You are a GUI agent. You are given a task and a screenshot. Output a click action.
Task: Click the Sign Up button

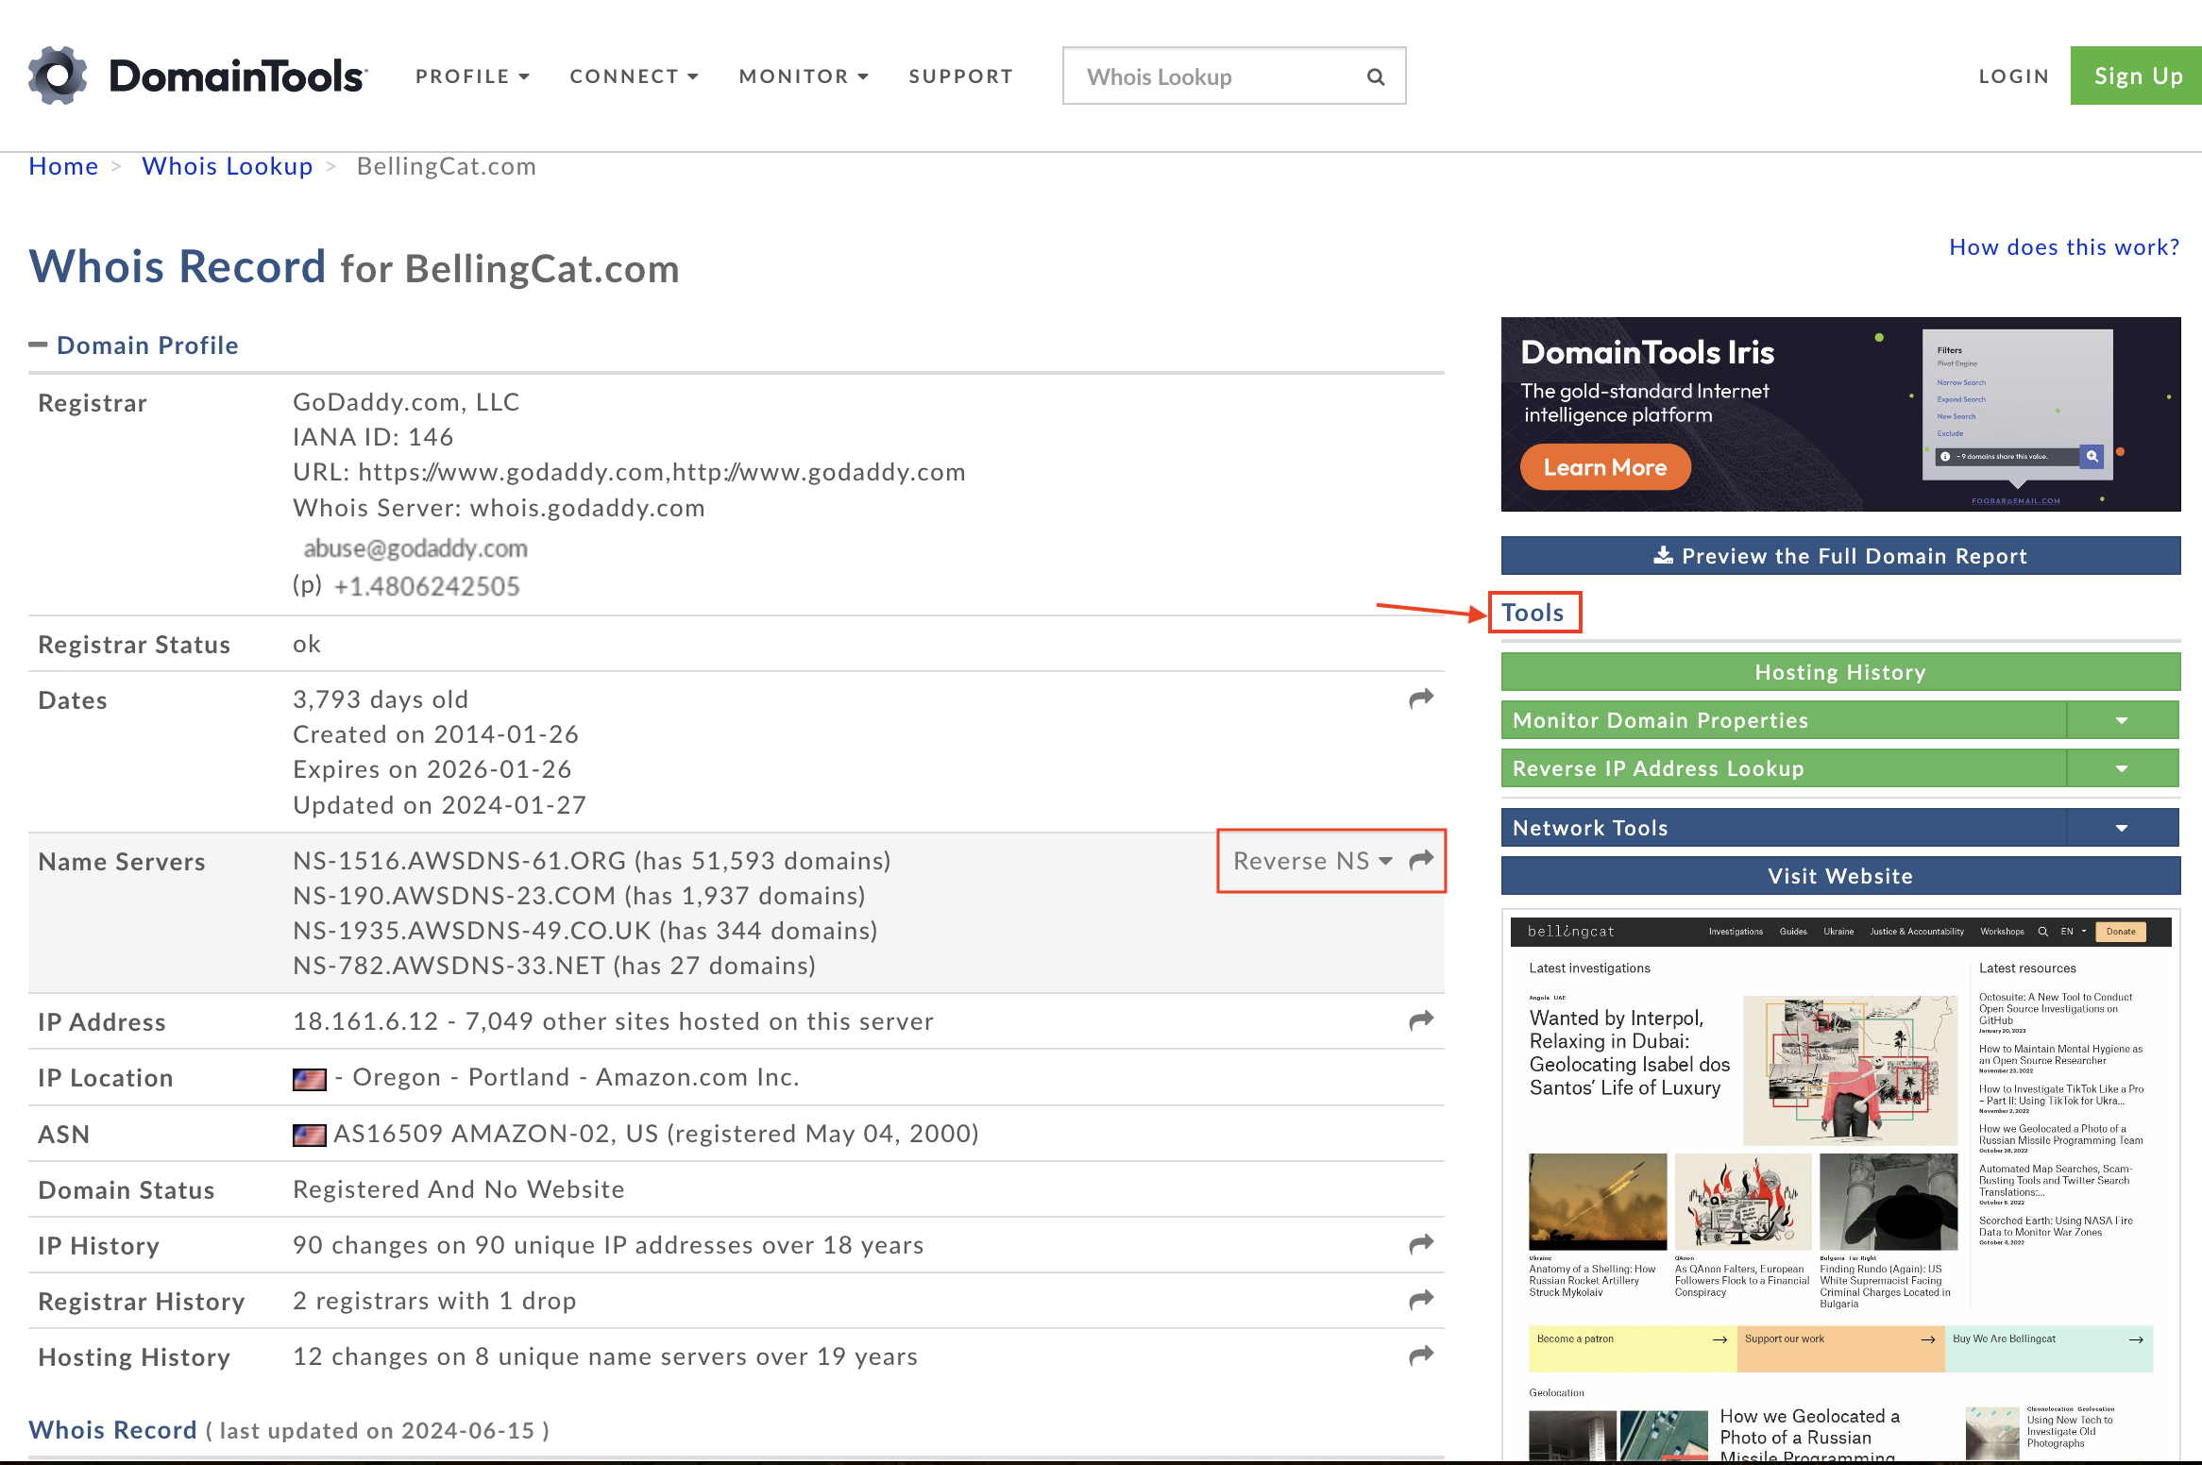2137,76
